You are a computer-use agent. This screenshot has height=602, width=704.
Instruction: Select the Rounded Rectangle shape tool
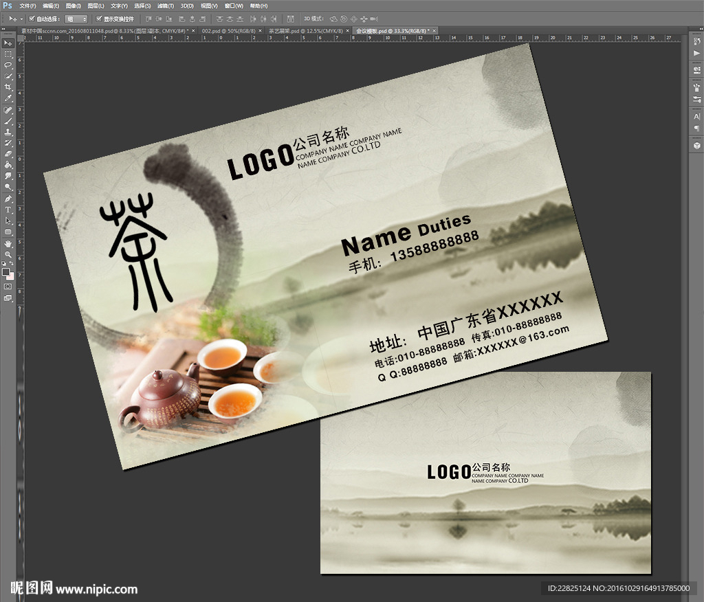8,232
